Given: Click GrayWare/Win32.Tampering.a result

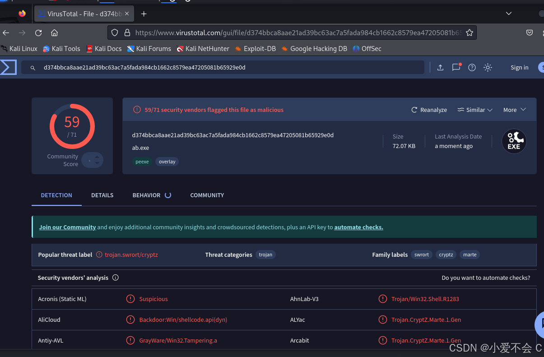Looking at the screenshot, I should [x=178, y=340].
